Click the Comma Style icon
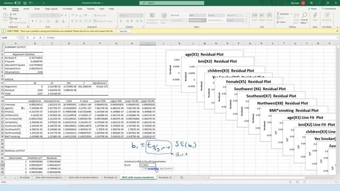 click(131, 21)
